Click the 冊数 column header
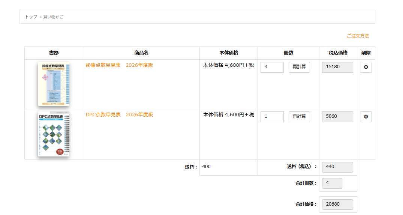The height and width of the screenshot is (215, 403). pos(288,53)
